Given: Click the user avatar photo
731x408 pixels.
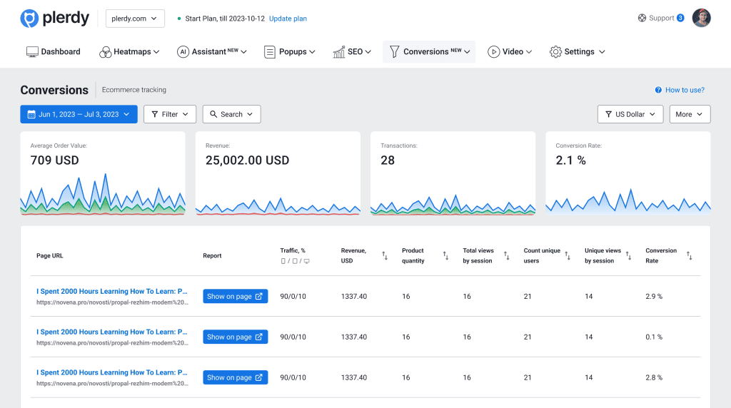Looking at the screenshot, I should point(702,18).
